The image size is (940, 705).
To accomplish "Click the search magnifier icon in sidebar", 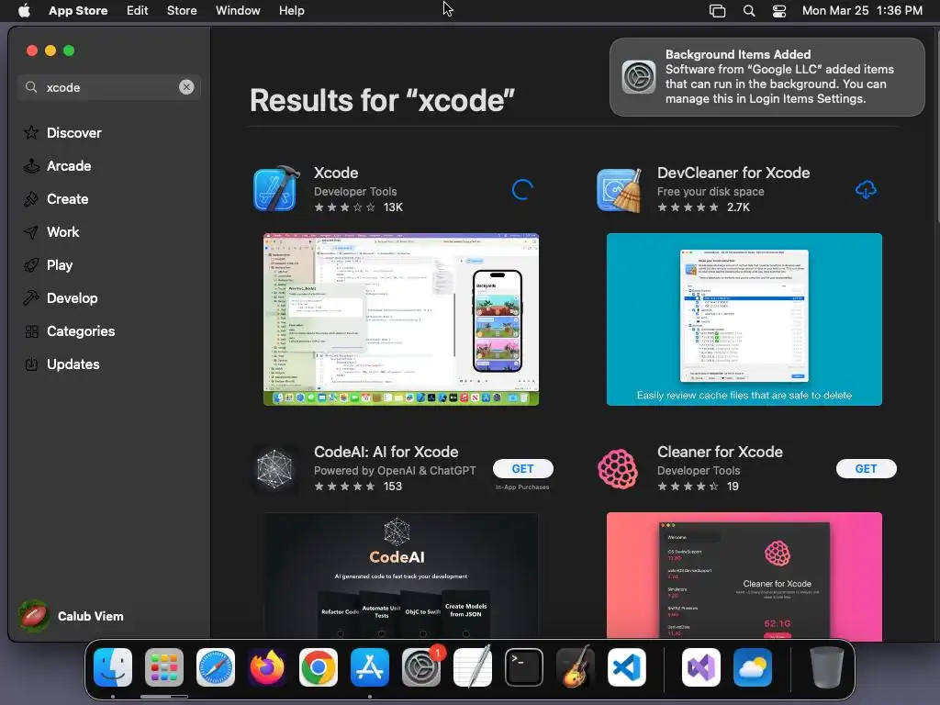I will click(x=31, y=87).
